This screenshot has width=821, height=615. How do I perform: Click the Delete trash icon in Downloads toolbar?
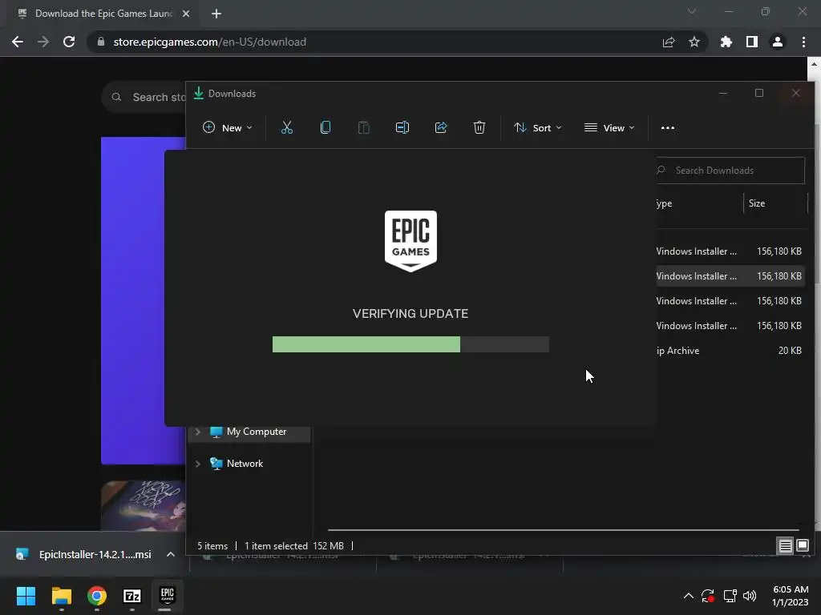[x=479, y=127]
